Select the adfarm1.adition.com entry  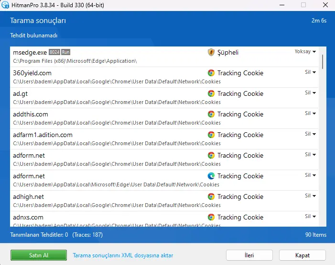[x=164, y=139]
